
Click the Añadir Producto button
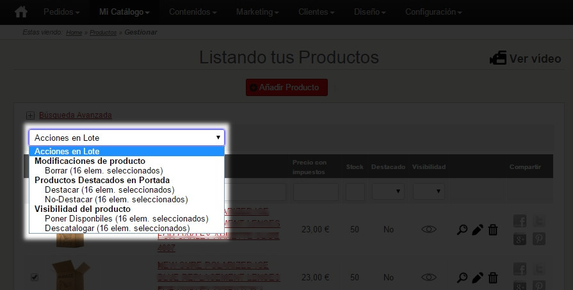(287, 87)
